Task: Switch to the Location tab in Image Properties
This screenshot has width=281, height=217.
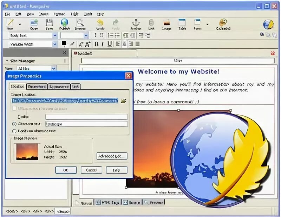Action: 17,86
